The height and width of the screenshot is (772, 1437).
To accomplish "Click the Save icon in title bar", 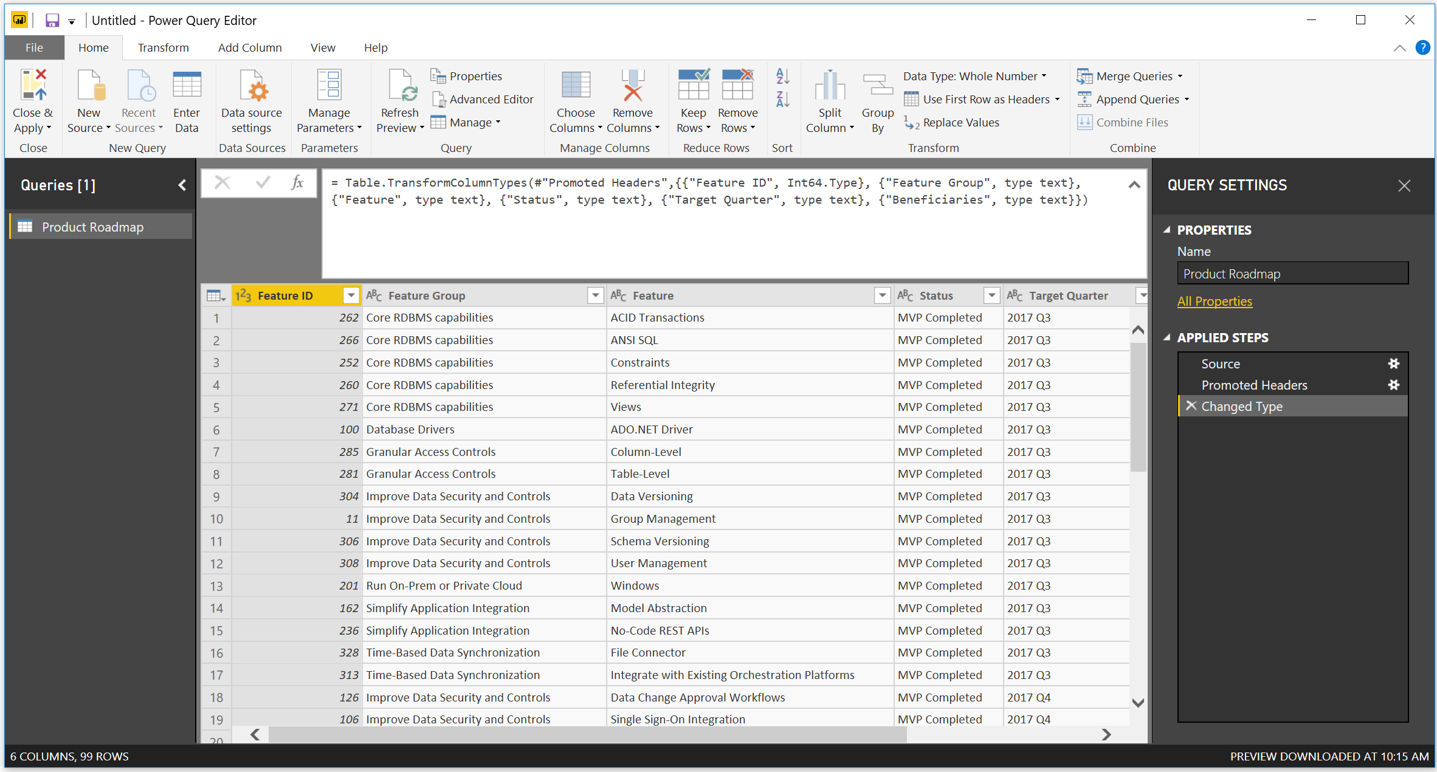I will [x=52, y=20].
